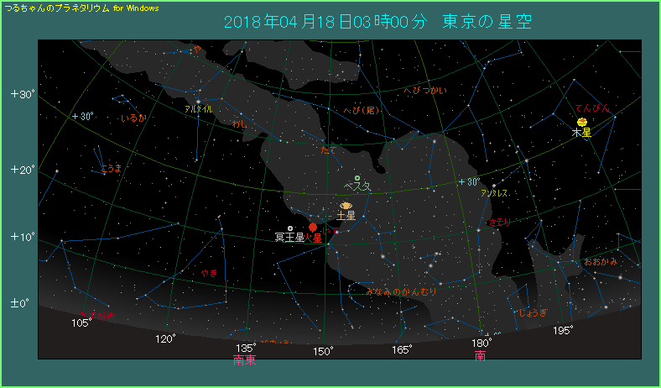This screenshot has width=661, height=388.
Task: Click the おおかみ constellation label
Action: [x=601, y=261]
